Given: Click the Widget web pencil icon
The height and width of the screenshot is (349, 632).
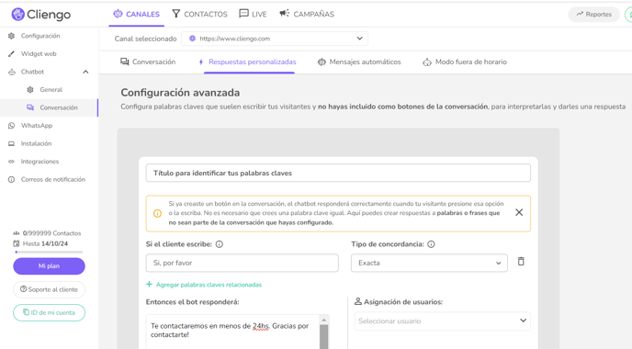Looking at the screenshot, I should tap(11, 53).
